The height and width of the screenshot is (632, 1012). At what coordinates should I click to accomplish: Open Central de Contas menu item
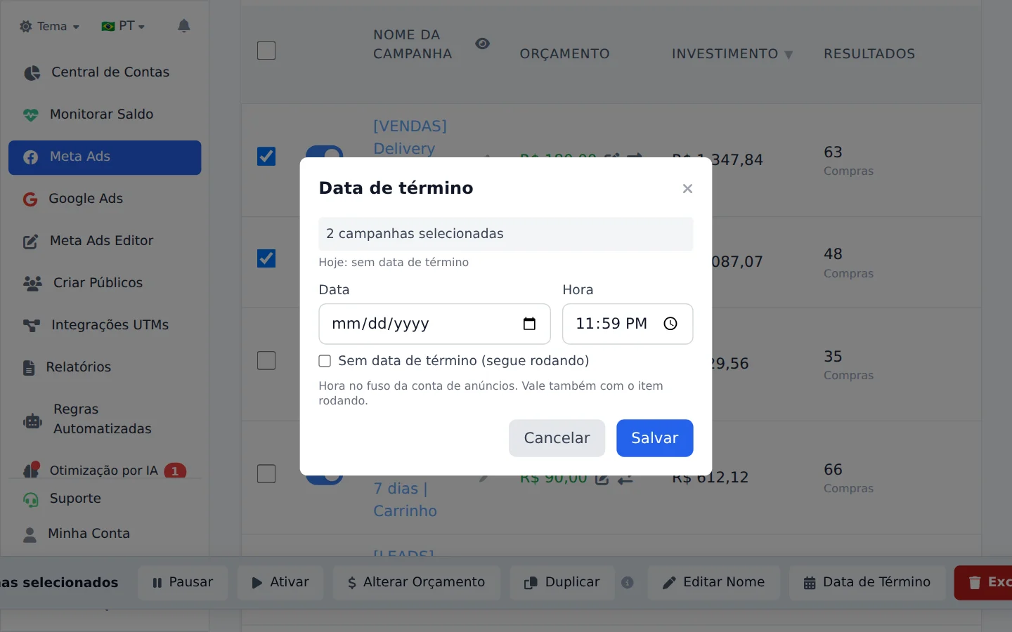point(105,72)
